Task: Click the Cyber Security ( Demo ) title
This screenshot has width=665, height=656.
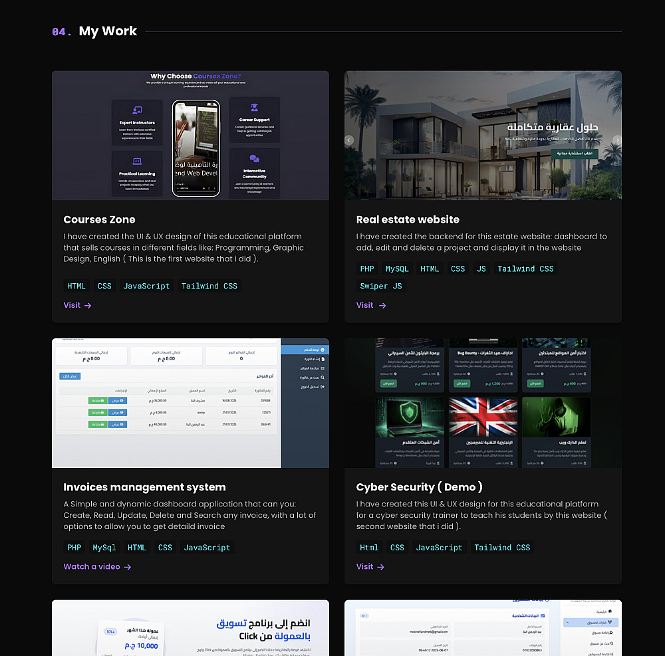Action: tap(420, 487)
